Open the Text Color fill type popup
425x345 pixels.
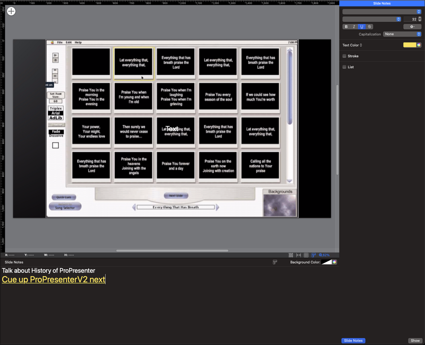click(x=353, y=45)
